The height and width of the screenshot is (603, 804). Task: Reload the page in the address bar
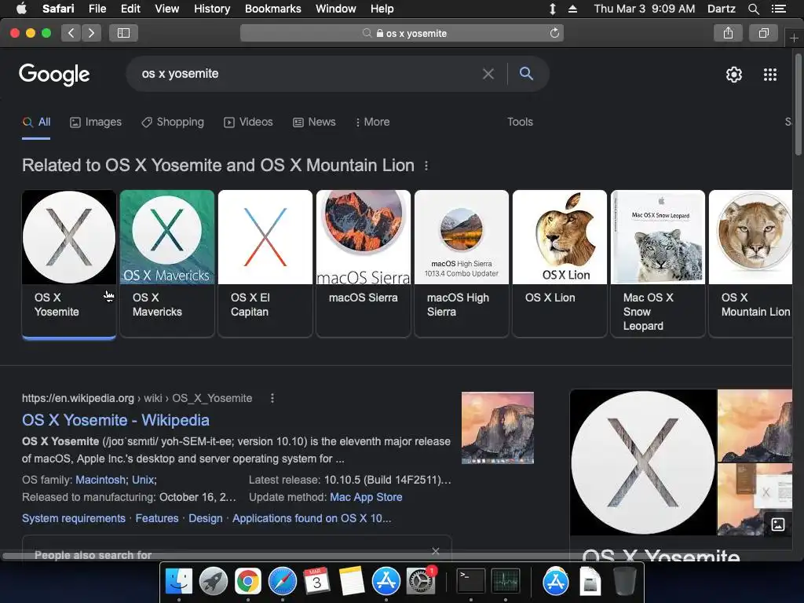(x=554, y=33)
